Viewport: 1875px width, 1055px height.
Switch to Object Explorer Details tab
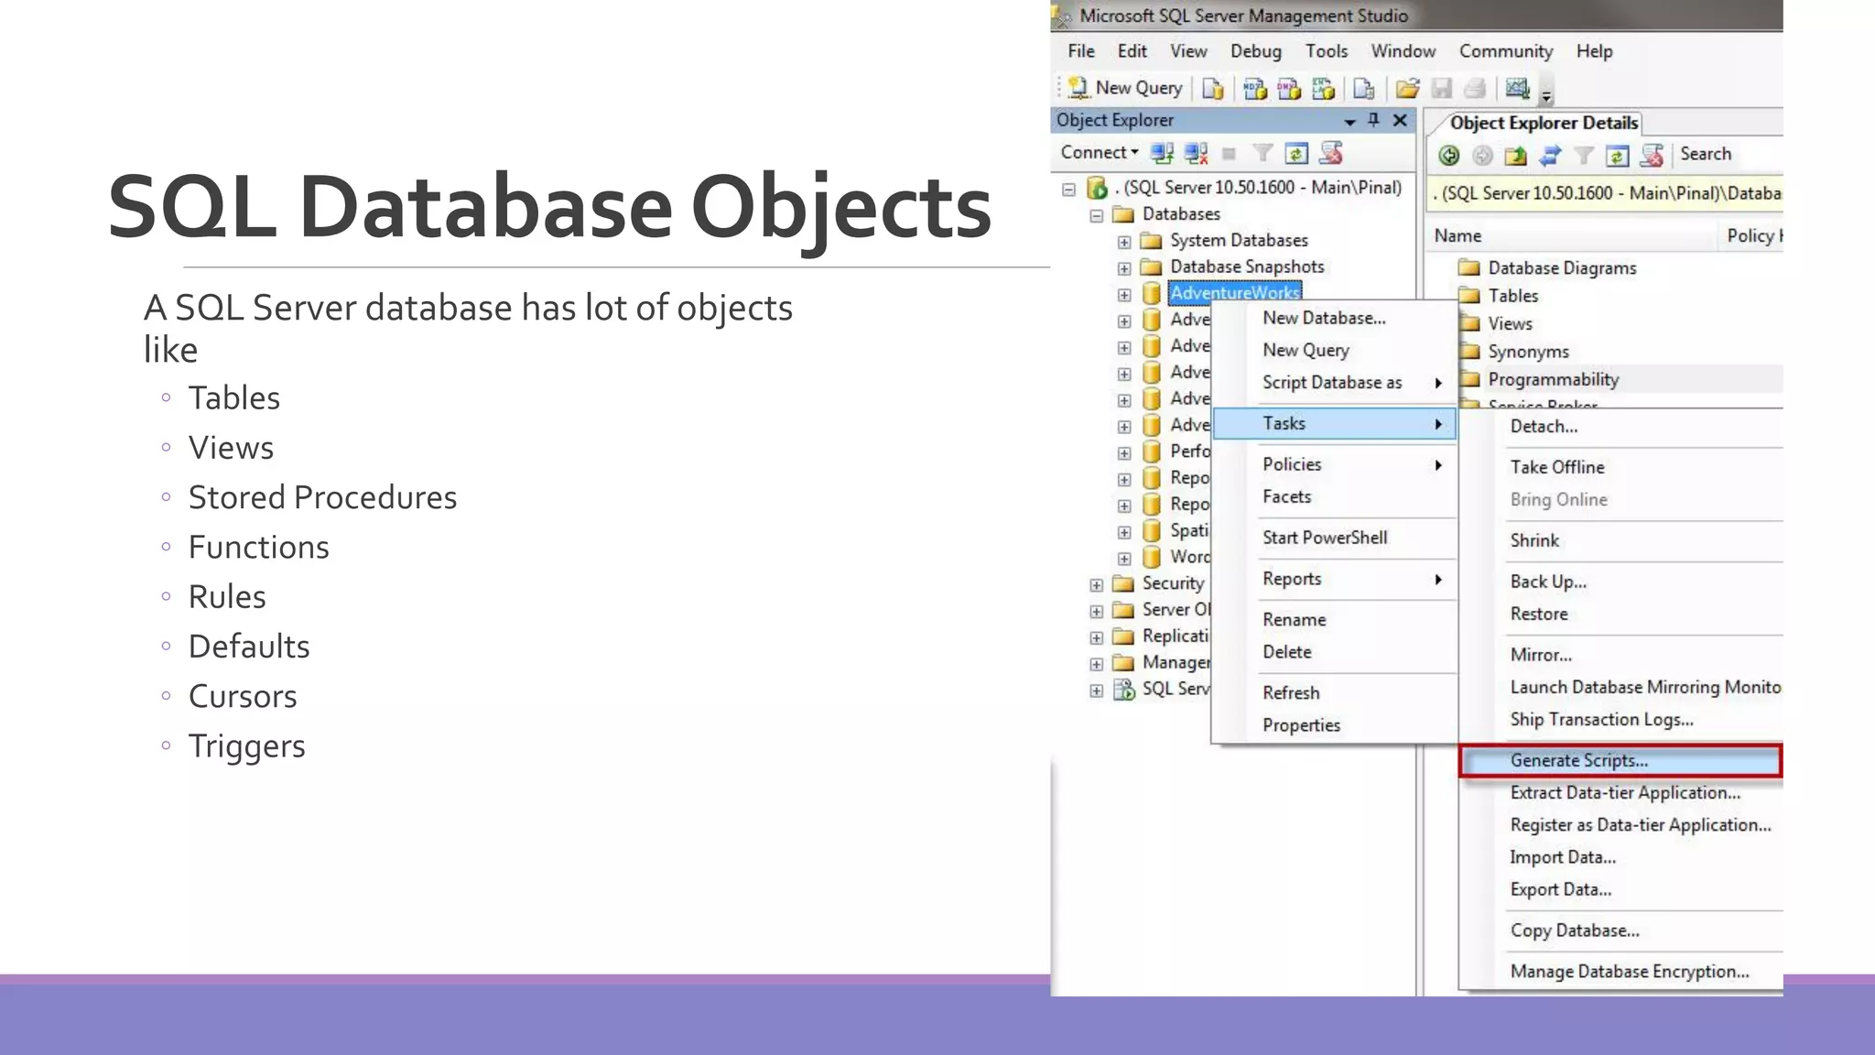[1544, 123]
